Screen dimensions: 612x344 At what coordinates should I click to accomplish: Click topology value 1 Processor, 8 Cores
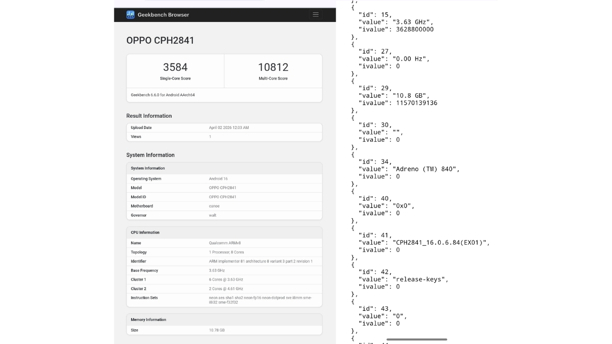coord(226,252)
